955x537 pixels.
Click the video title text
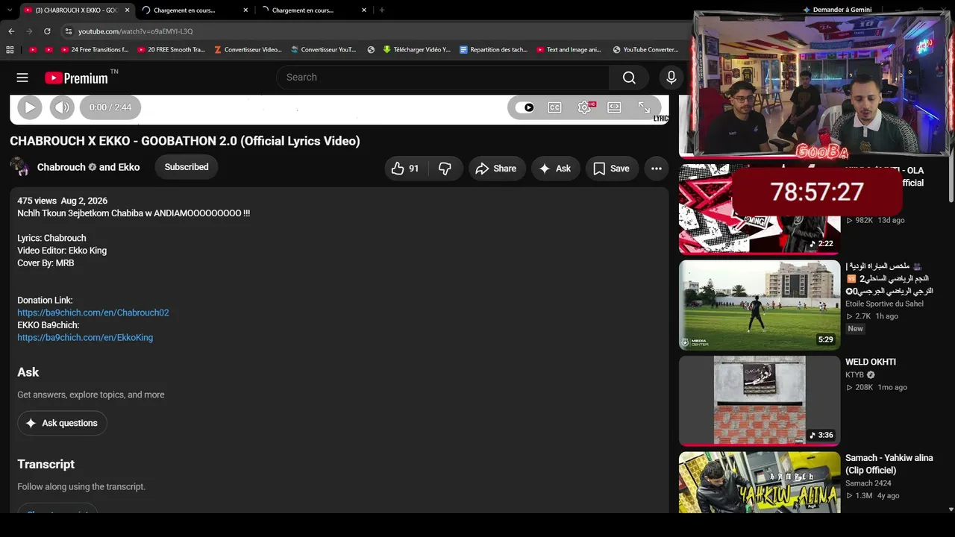(x=185, y=141)
